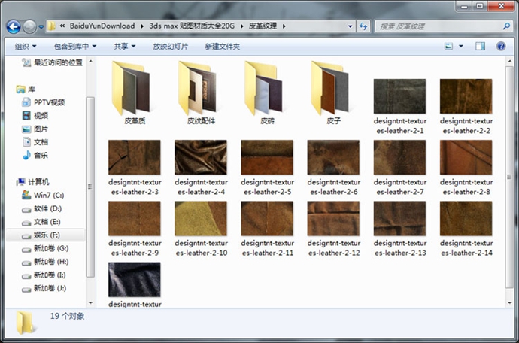This screenshot has width=519, height=343.
Task: Select drive 娱乐 (F:)
Action: pyautogui.click(x=45, y=235)
